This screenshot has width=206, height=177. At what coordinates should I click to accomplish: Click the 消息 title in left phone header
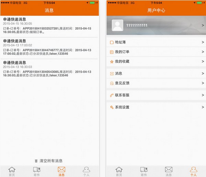pos(49,10)
